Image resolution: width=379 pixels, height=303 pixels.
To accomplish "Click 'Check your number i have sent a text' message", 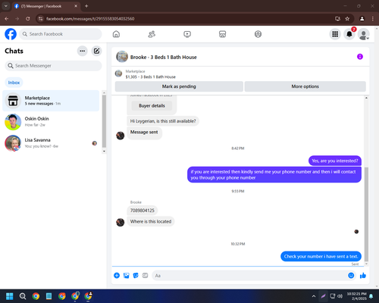I will click(x=321, y=257).
